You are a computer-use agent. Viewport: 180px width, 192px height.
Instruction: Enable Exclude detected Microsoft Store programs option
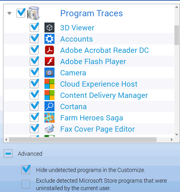click(26, 184)
